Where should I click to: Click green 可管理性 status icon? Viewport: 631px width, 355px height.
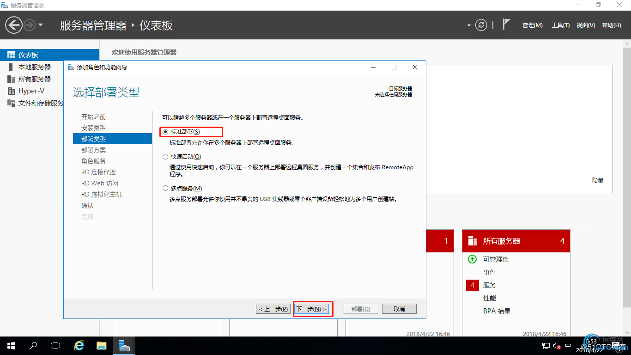pos(472,259)
